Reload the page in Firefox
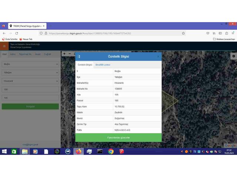 [x=17, y=33]
